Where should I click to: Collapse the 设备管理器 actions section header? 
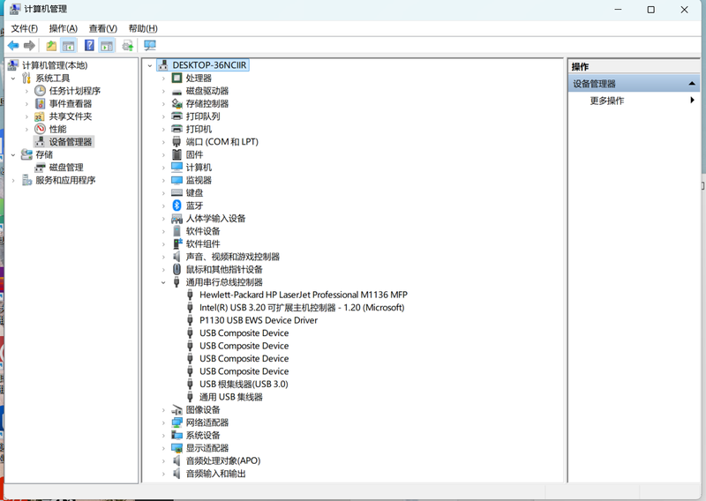tap(693, 84)
